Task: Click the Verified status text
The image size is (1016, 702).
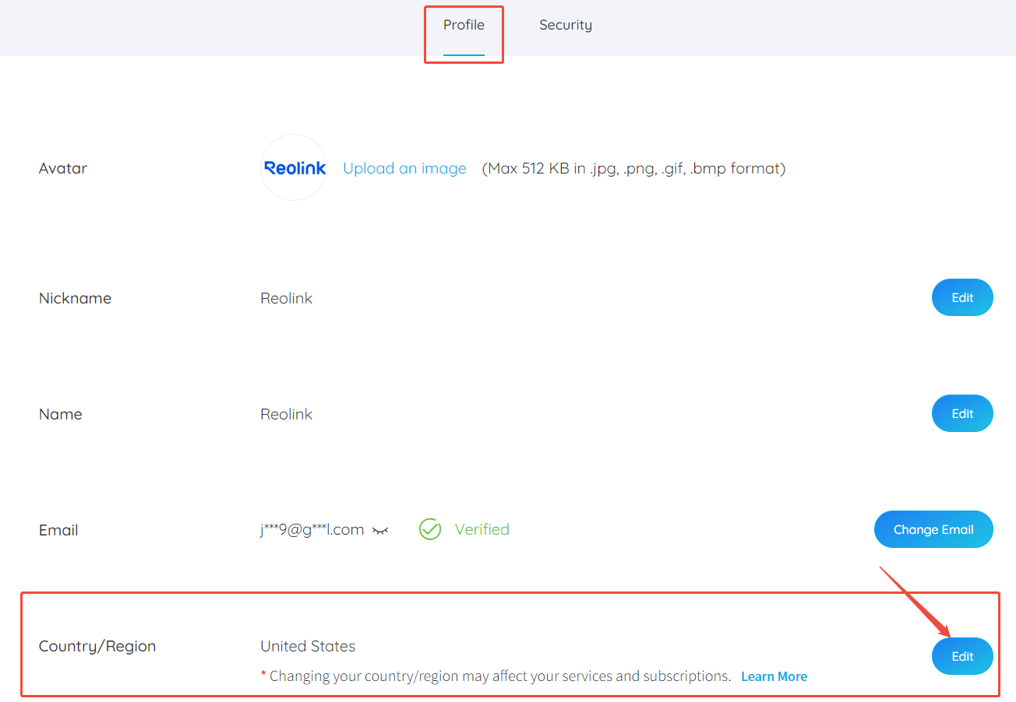Action: (x=482, y=529)
